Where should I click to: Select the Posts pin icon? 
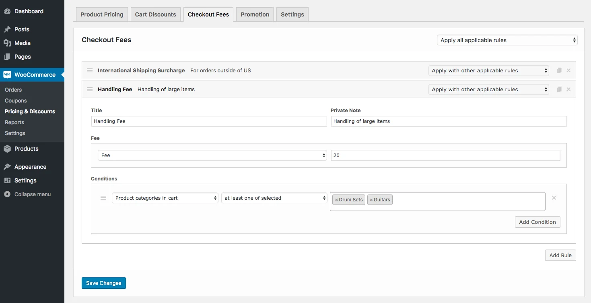click(x=8, y=29)
